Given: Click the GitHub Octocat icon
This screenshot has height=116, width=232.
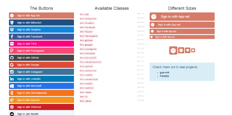Looking at the screenshot, I should tap(12, 58).
